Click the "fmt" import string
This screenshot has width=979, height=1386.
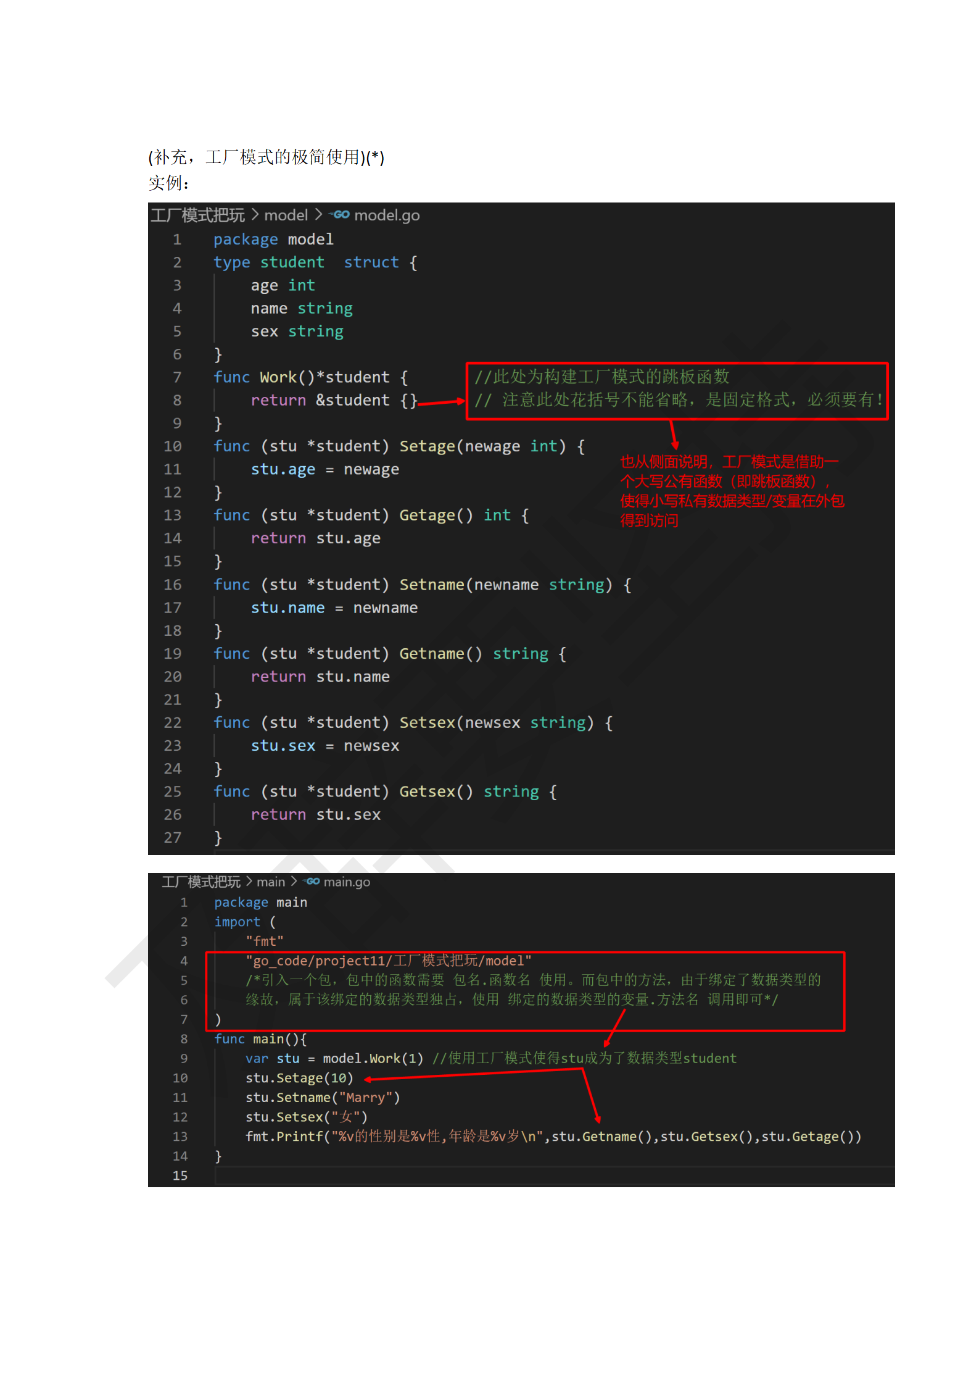[264, 941]
